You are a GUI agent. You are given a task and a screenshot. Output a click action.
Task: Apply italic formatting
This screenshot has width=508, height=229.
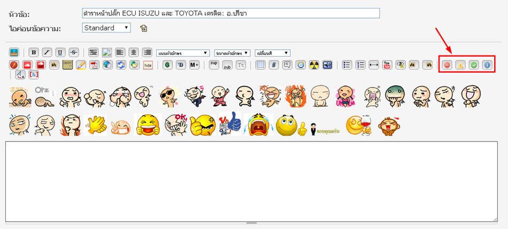point(47,52)
